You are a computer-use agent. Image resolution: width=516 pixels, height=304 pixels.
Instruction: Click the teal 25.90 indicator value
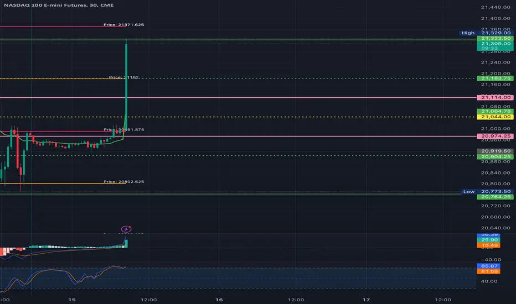point(489,240)
